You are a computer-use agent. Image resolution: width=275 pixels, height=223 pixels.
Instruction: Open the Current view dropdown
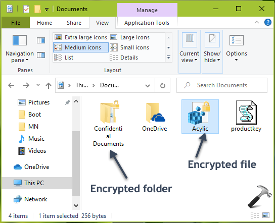tap(190, 51)
